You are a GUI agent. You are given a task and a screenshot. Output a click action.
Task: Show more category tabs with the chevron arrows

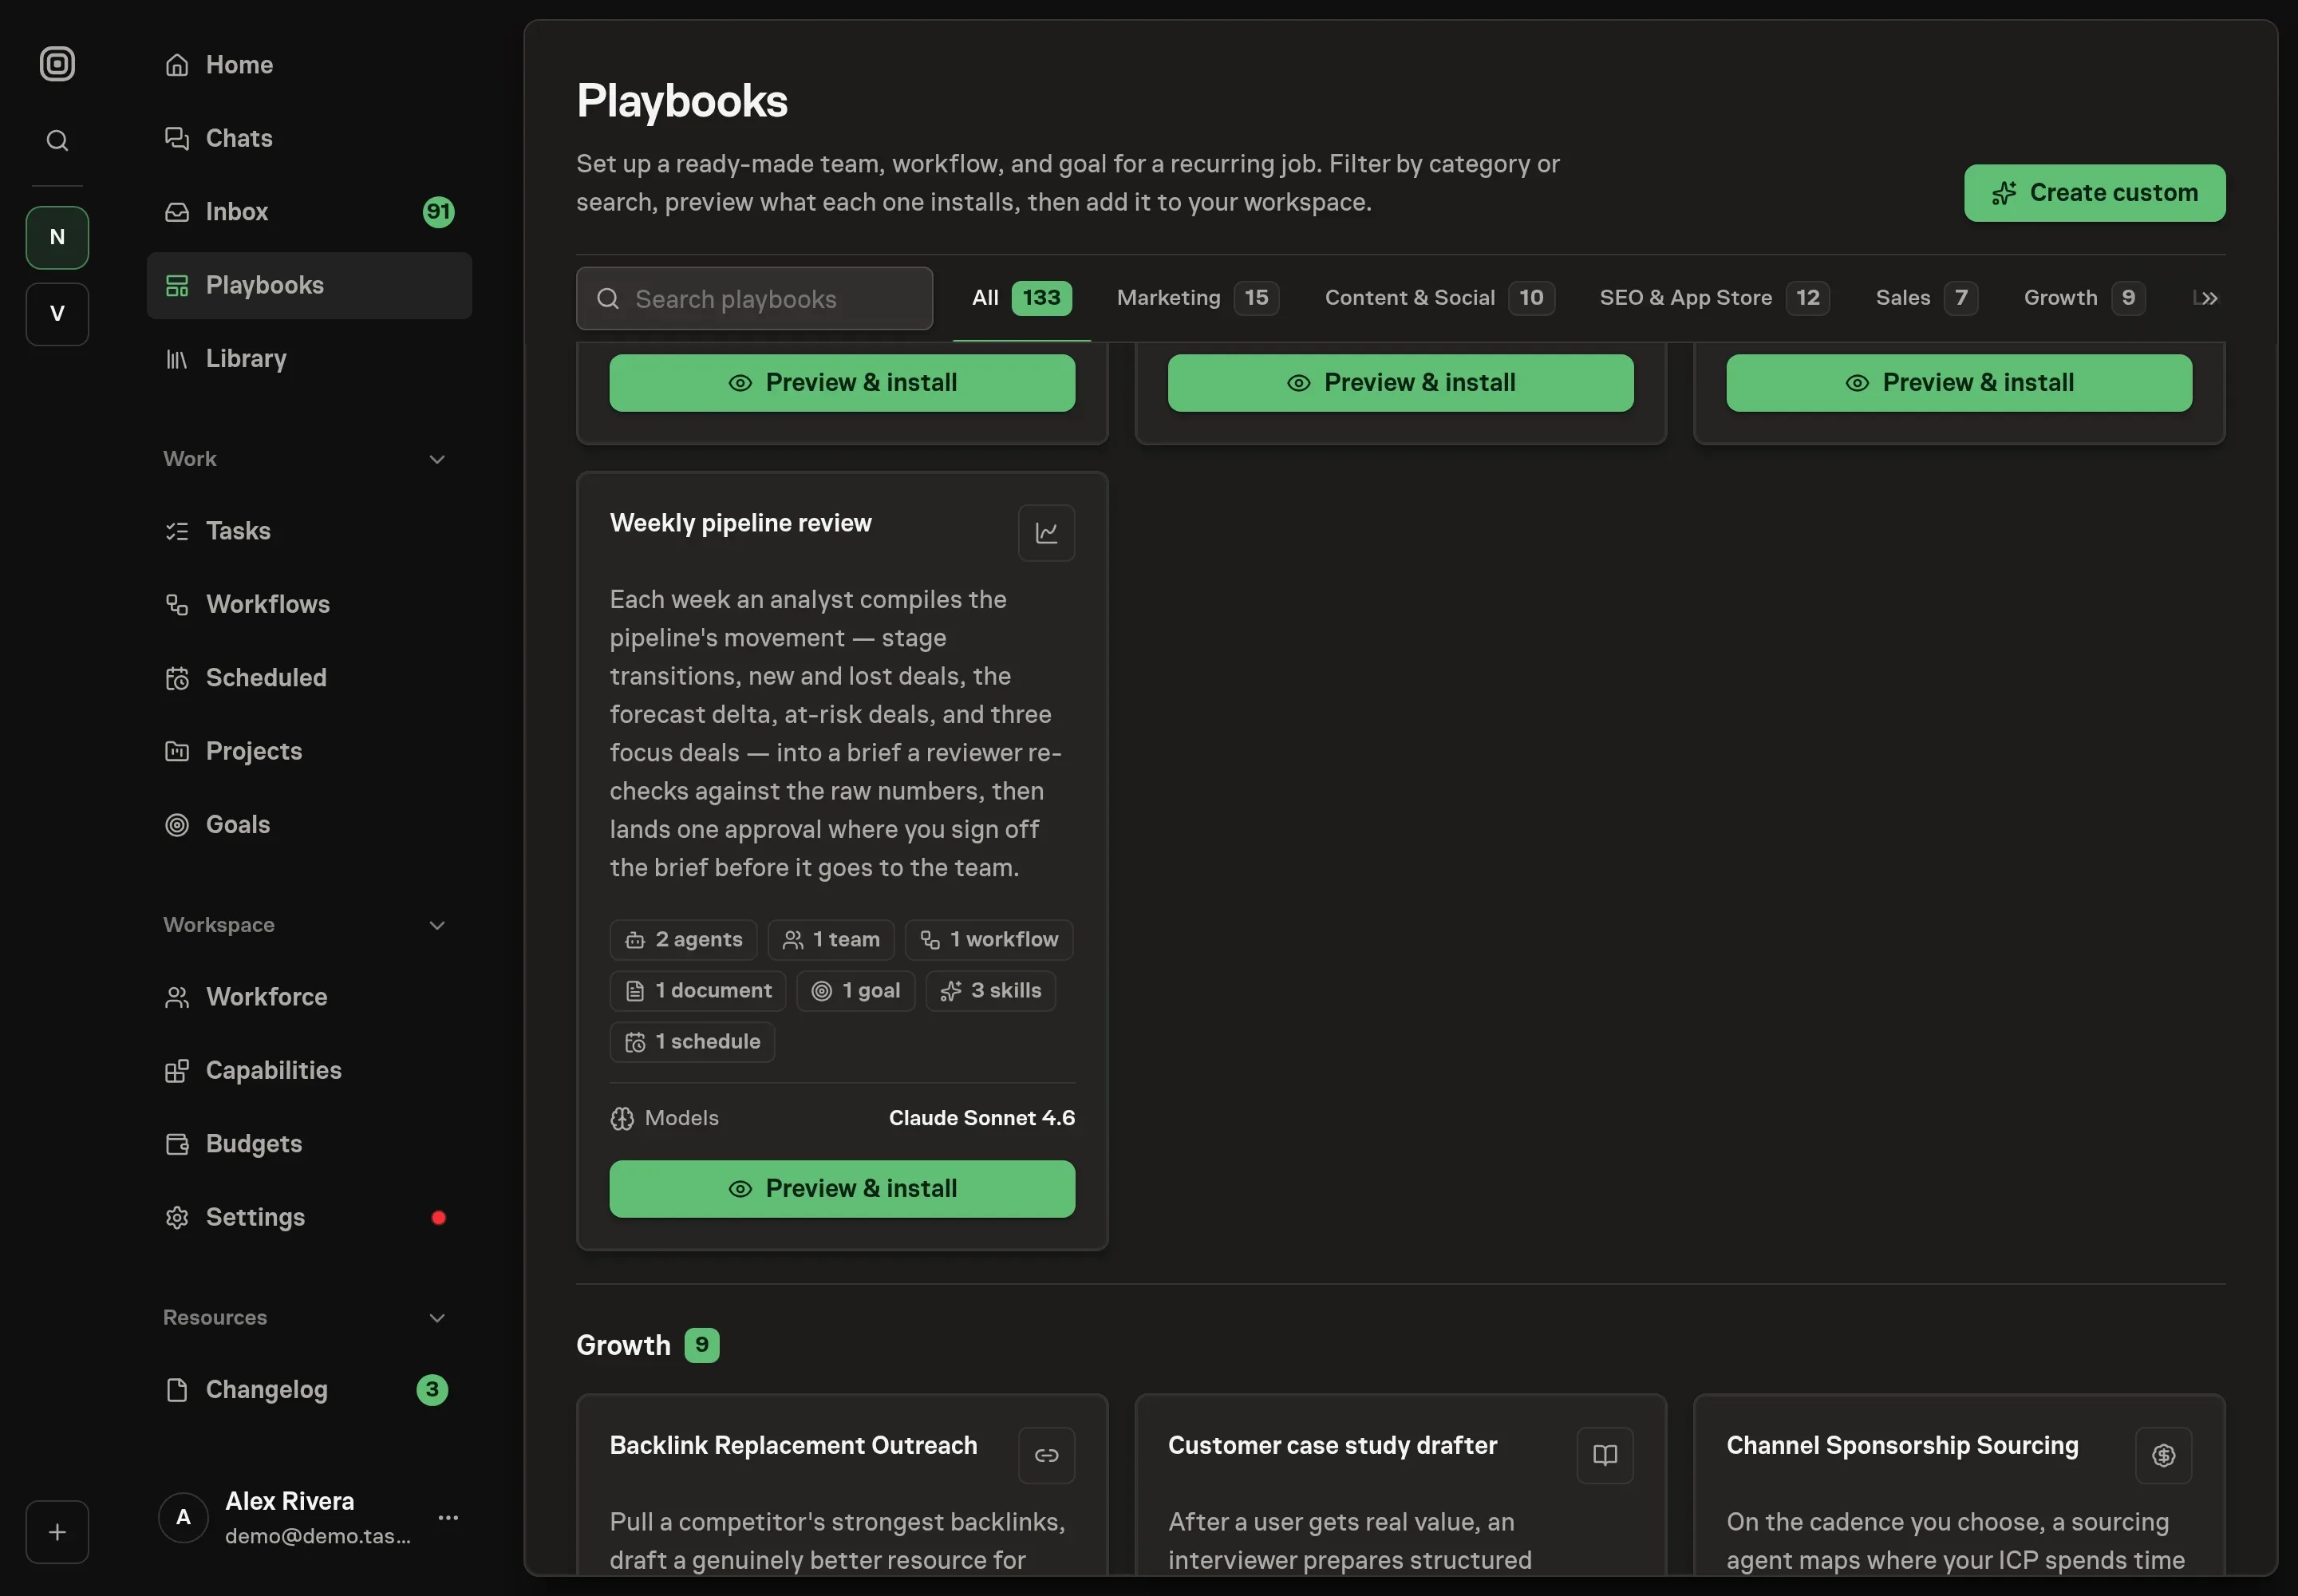[x=2209, y=299]
